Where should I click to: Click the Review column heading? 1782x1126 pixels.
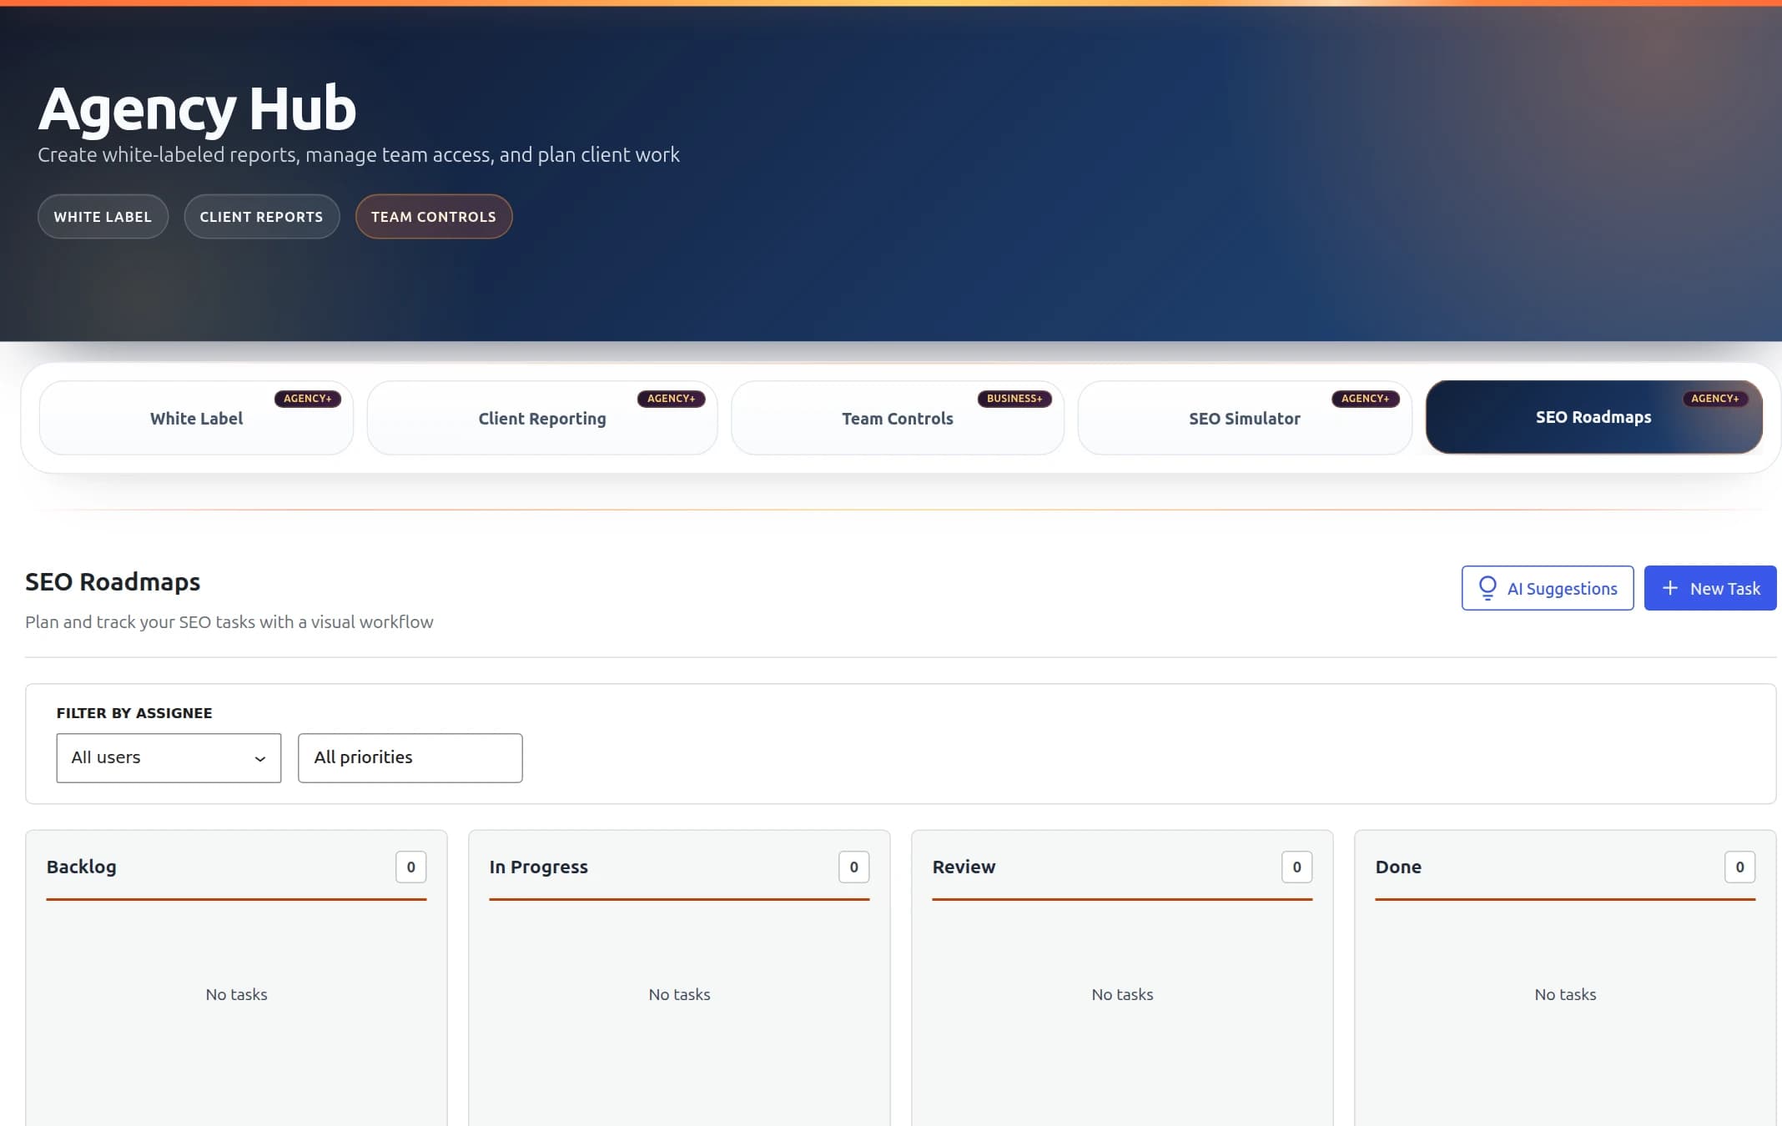pyautogui.click(x=964, y=867)
